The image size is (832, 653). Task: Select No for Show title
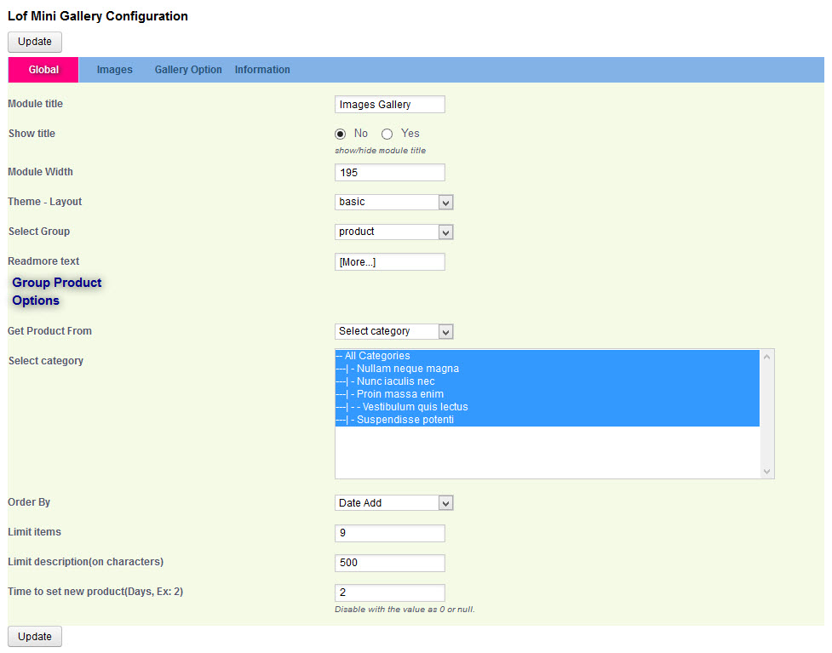click(x=341, y=134)
